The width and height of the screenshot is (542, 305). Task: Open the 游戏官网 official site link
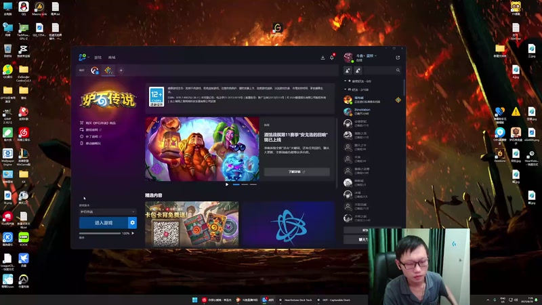(91, 129)
